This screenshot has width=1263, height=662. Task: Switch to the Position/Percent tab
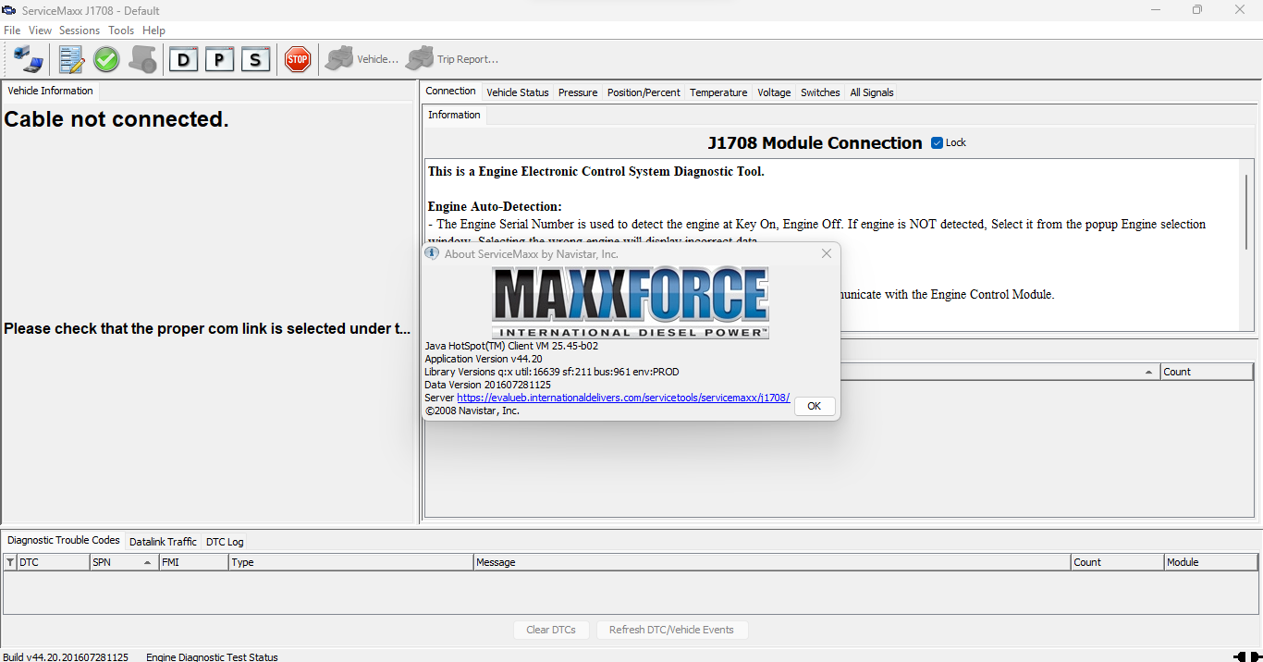[644, 92]
